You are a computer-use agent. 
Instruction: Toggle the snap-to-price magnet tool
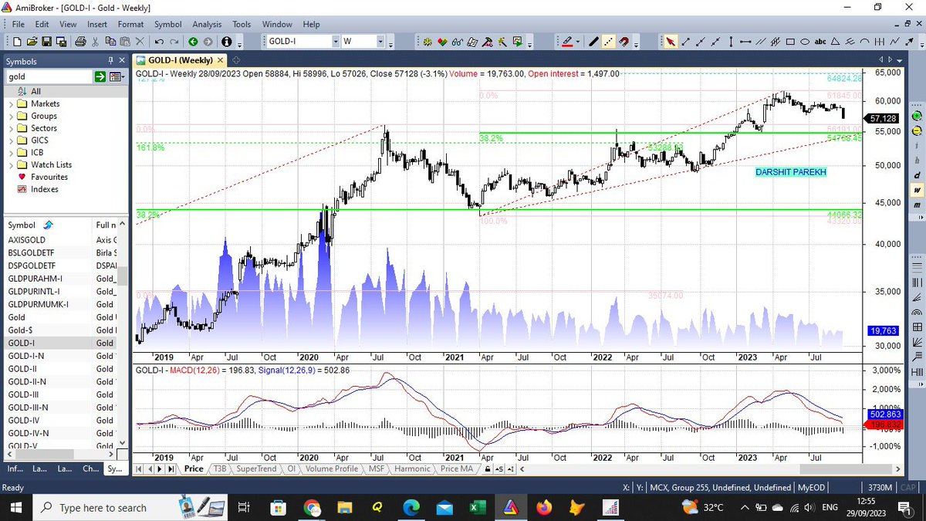pyautogui.click(x=624, y=42)
